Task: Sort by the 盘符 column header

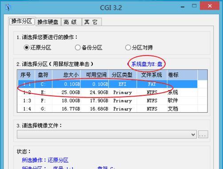Action: pos(44,75)
